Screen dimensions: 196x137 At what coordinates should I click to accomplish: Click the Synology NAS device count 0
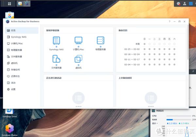tap(57, 47)
